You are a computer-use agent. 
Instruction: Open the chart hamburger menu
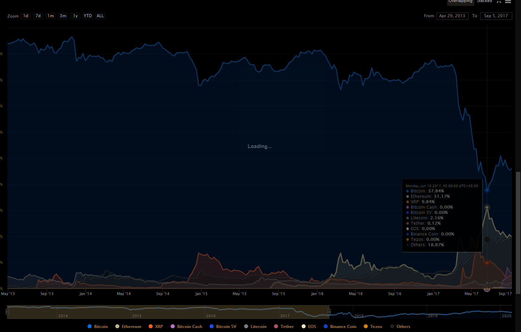[x=508, y=2]
